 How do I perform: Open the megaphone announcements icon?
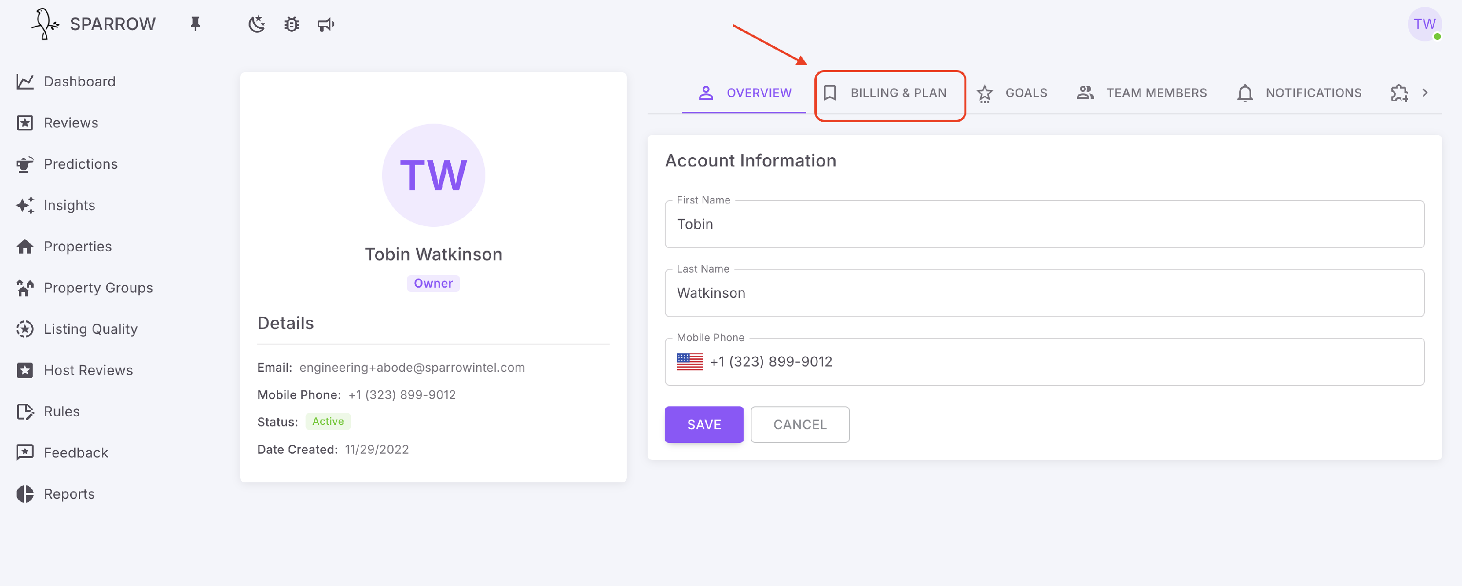(326, 24)
